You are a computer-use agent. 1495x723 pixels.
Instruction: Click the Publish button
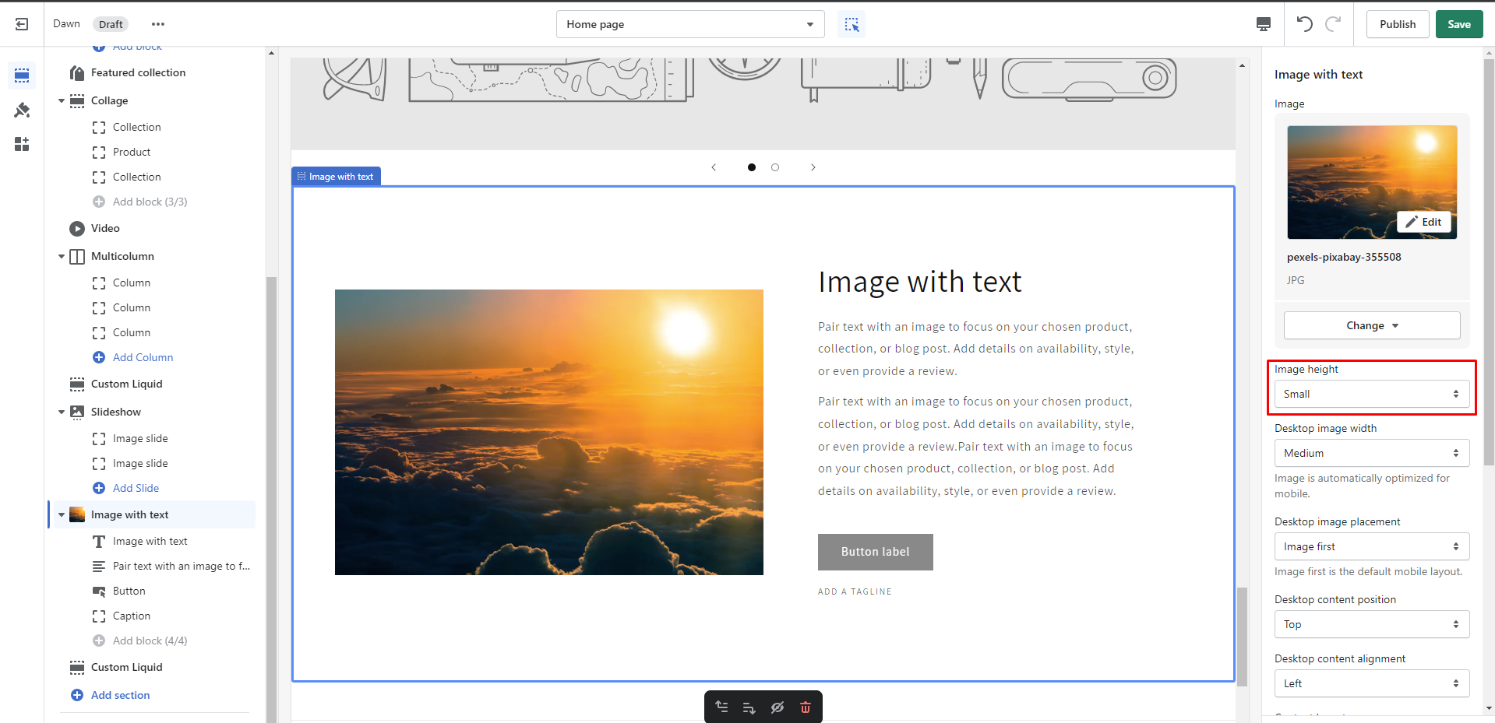pos(1398,24)
